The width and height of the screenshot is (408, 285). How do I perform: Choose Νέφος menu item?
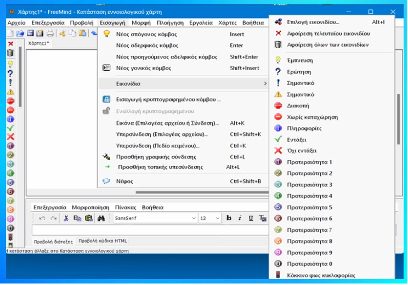click(184, 181)
